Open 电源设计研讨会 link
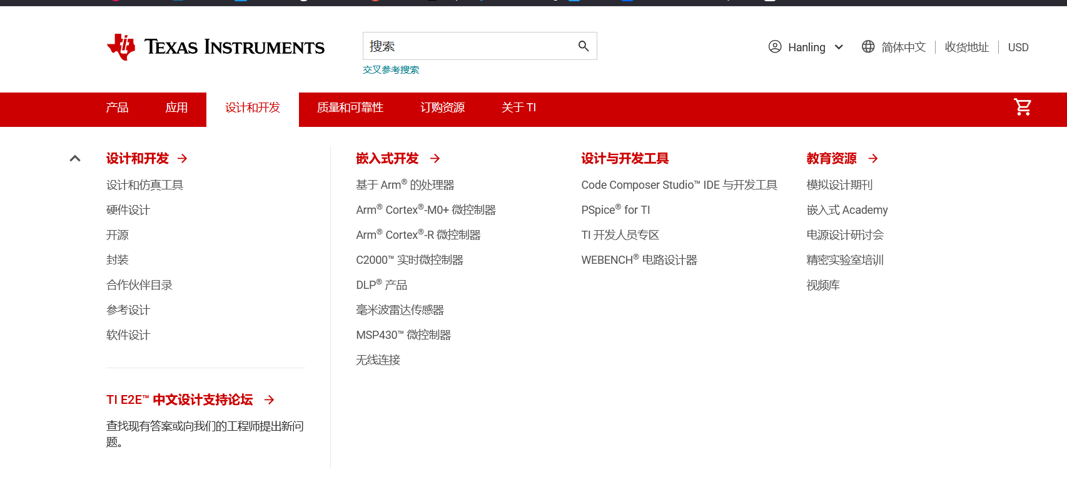 [x=845, y=235]
